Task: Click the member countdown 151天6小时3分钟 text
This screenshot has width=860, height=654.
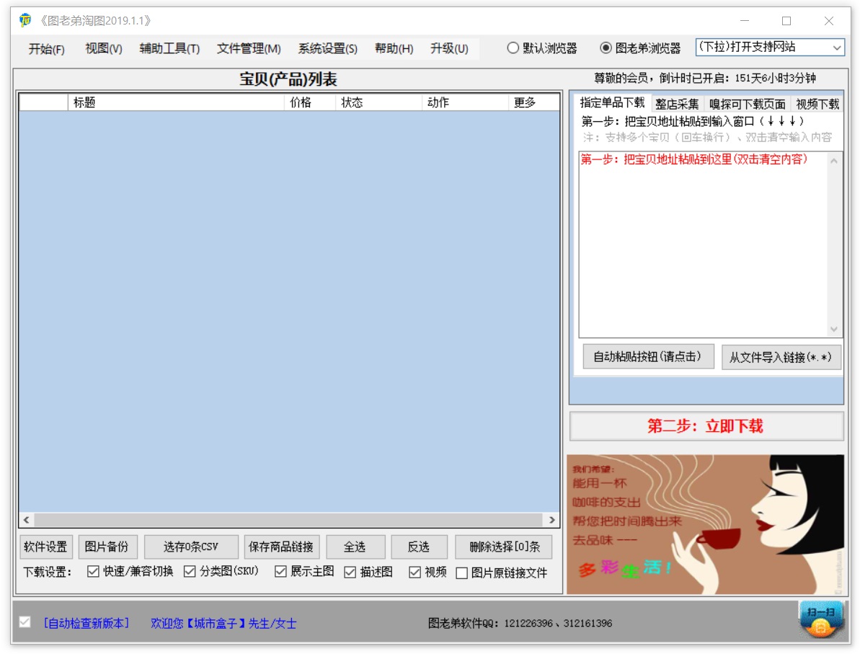Action: 775,79
